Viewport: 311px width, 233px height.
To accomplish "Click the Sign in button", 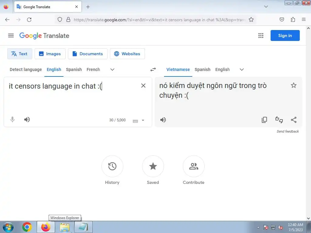I will pos(285,35).
